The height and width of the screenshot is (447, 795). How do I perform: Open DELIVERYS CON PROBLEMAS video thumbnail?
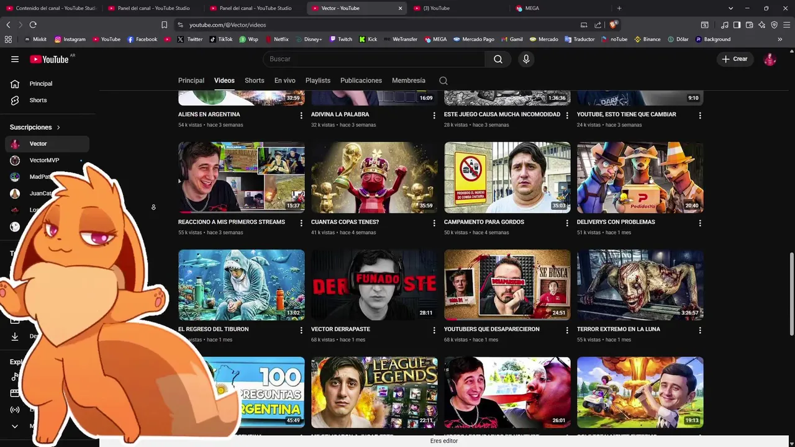[x=640, y=178]
